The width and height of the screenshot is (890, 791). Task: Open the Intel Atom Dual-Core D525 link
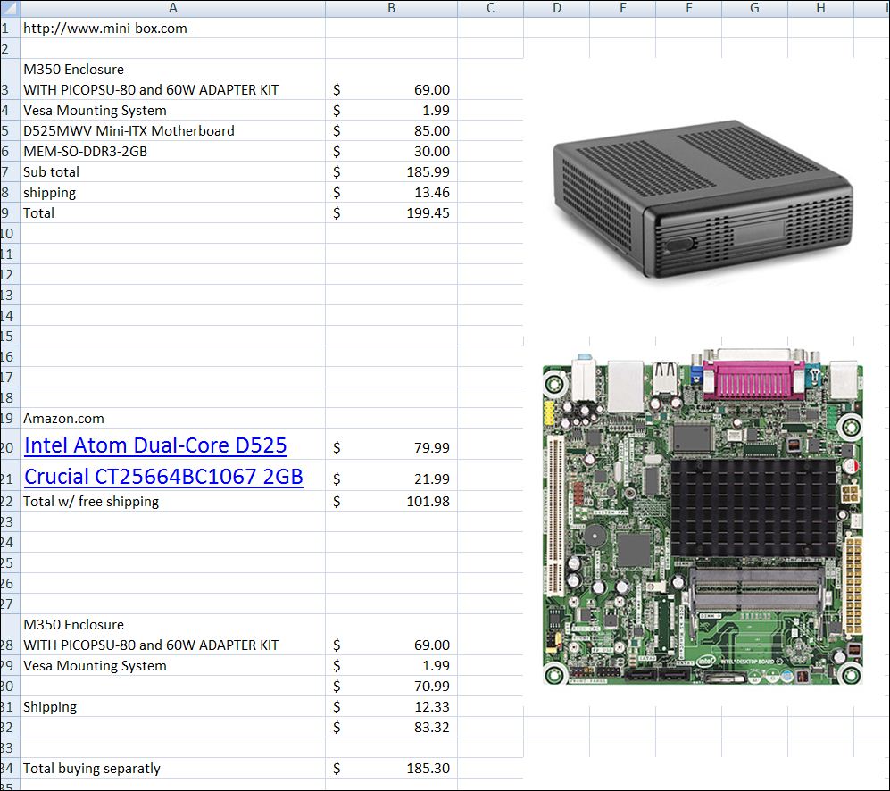pyautogui.click(x=155, y=445)
